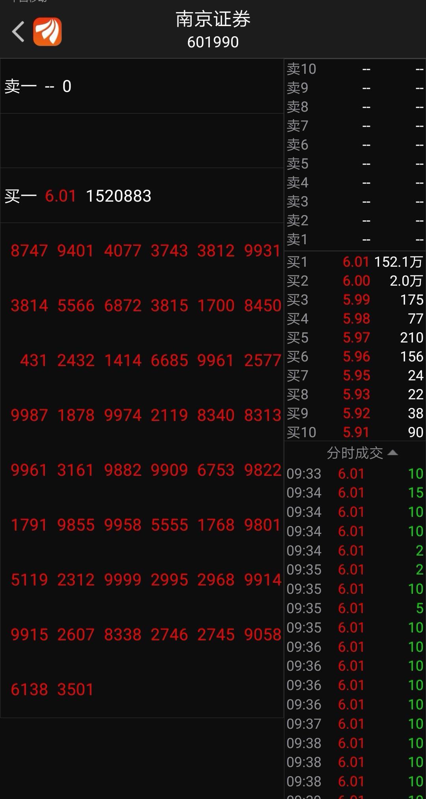The width and height of the screenshot is (426, 799).
Task: Tap the 09:35 trade with volume 5
Action: pyautogui.click(x=355, y=608)
